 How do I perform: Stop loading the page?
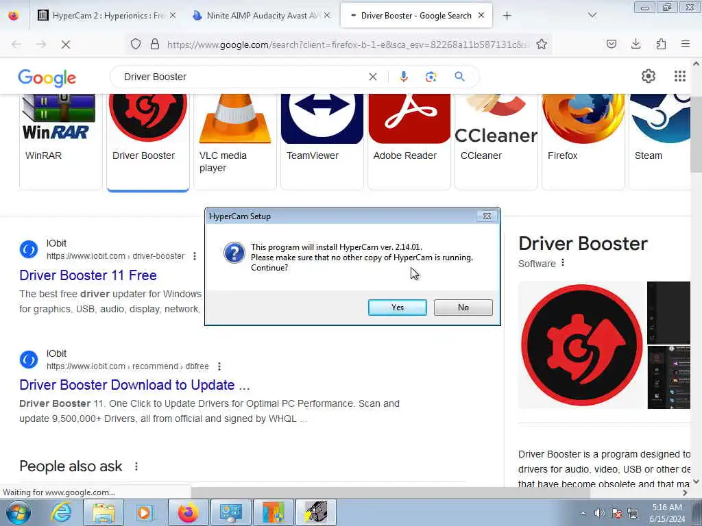65,45
